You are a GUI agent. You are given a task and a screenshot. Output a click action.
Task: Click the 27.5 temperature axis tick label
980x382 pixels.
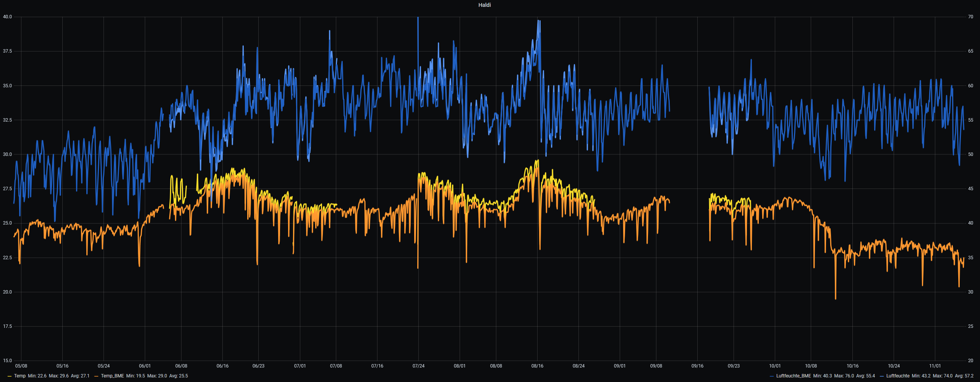point(7,189)
